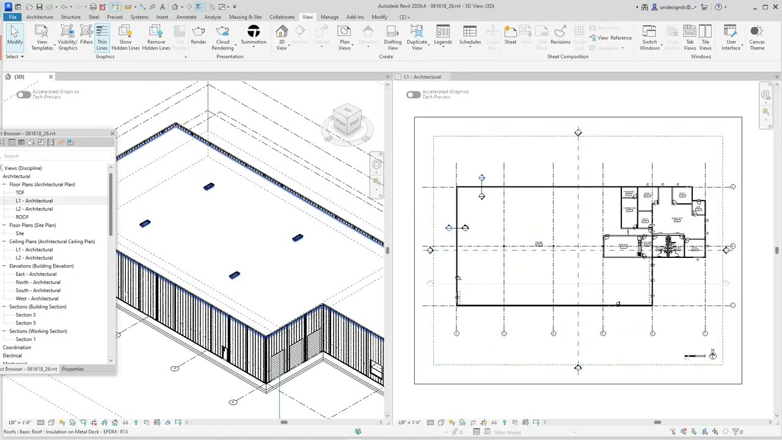
Task: Click the Save icon in quick access toolbar
Action: 39,7
